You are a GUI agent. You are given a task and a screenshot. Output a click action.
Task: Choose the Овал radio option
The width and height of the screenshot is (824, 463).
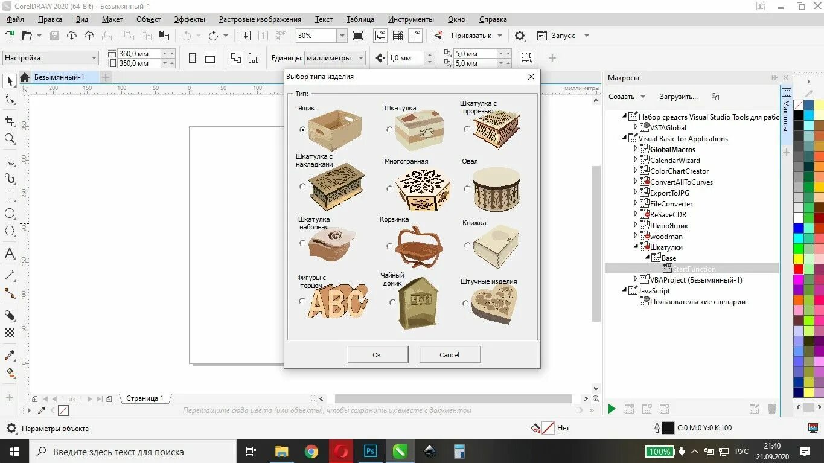click(467, 188)
